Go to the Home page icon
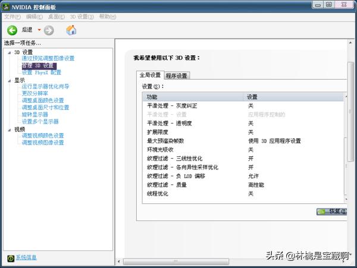The image size is (357, 268). pyautogui.click(x=71, y=30)
